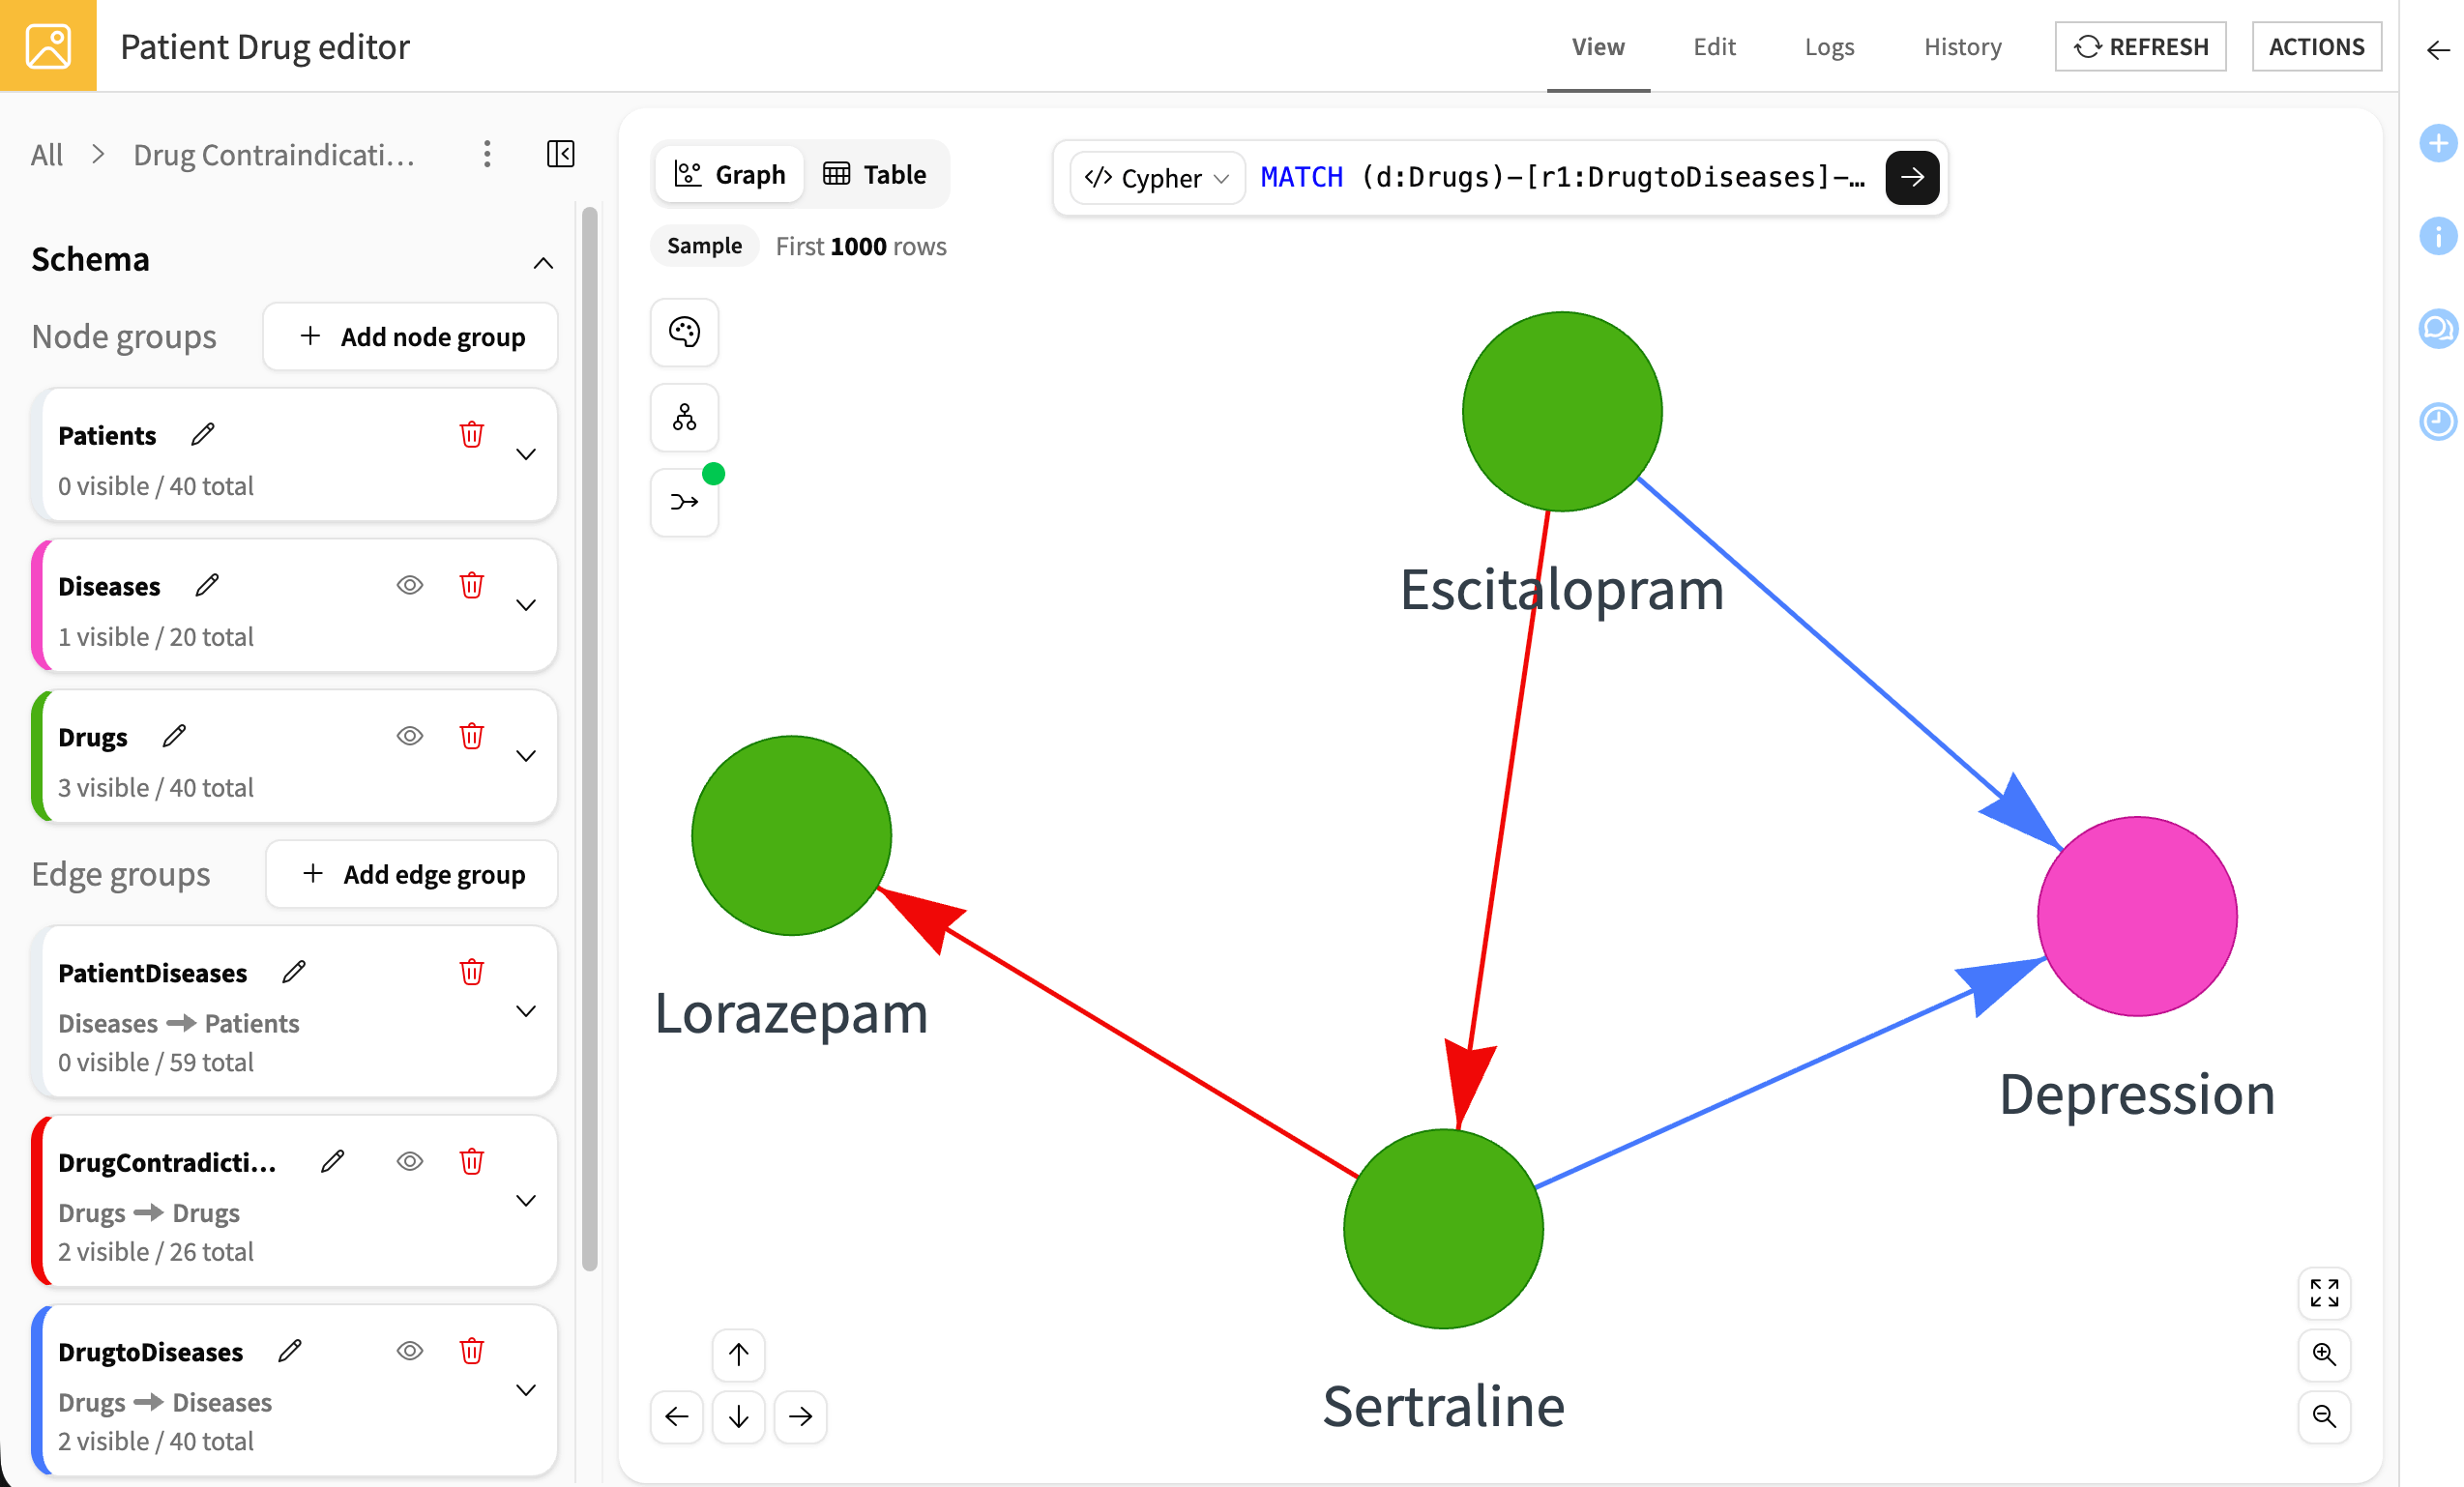Zoom in on the graph

pos(2324,1355)
